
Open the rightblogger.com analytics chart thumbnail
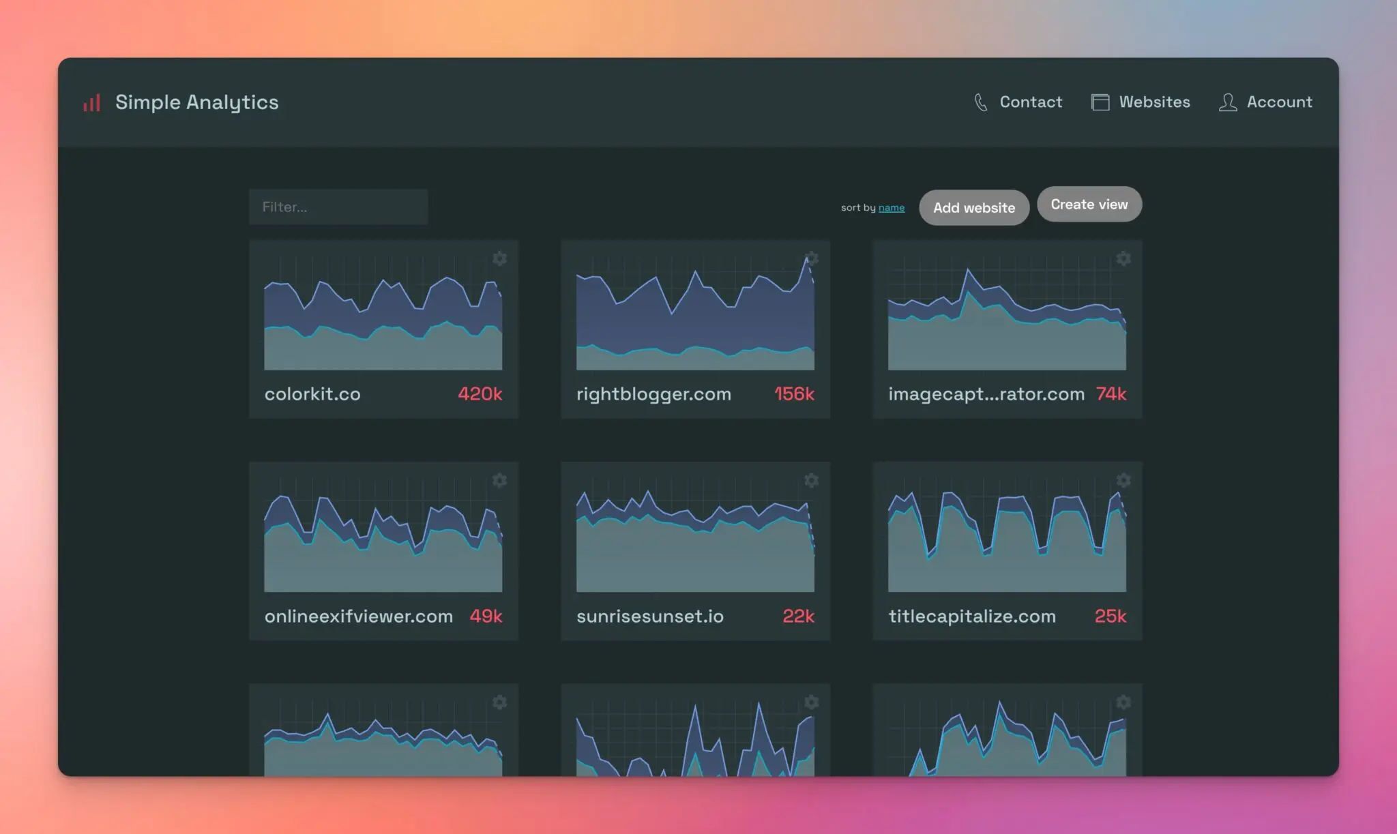[695, 314]
